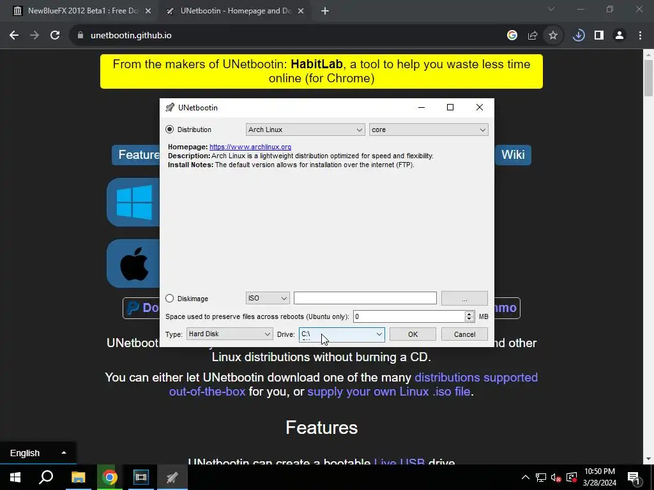Click the PayPal Donate button
Image resolution: width=654 pixels, height=490 pixels.
pos(141,308)
